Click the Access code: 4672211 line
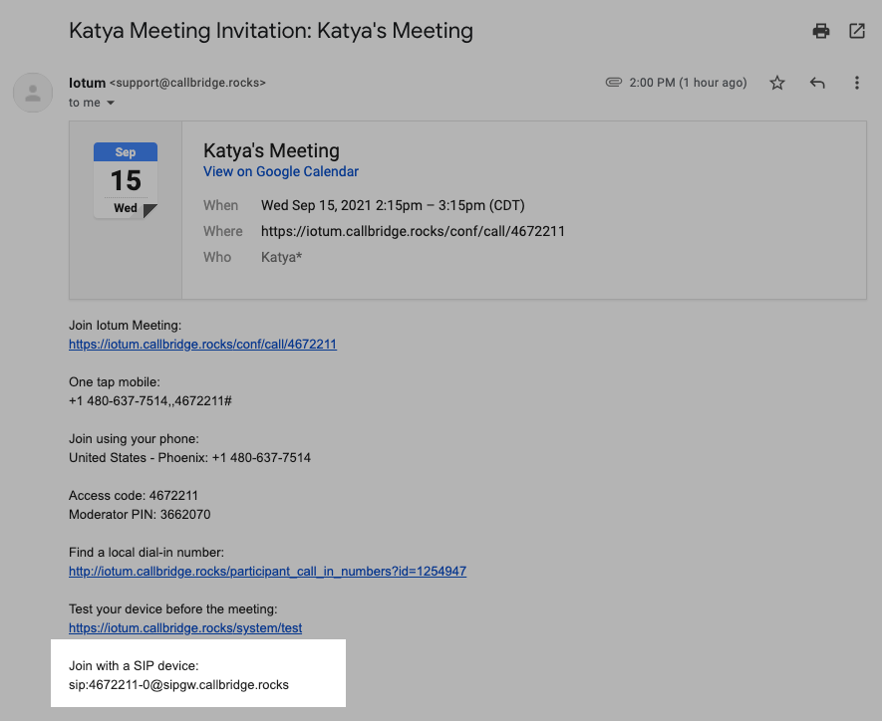Viewport: 882px width, 721px height. click(x=134, y=495)
